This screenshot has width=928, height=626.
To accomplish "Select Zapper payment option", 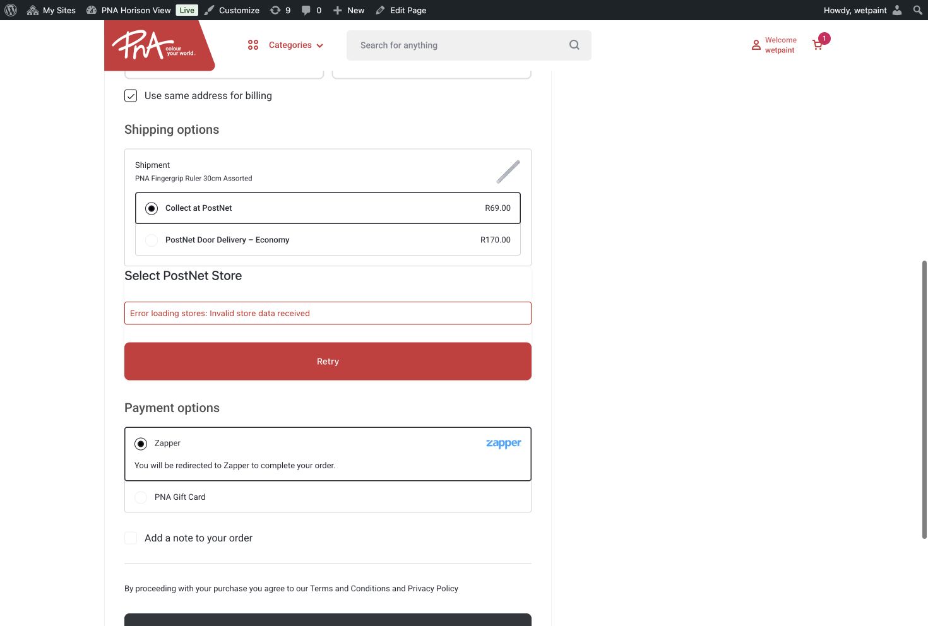I will pyautogui.click(x=141, y=444).
